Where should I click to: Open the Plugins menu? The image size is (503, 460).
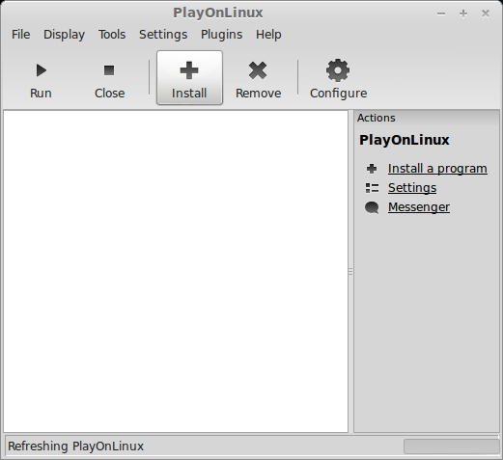221,35
